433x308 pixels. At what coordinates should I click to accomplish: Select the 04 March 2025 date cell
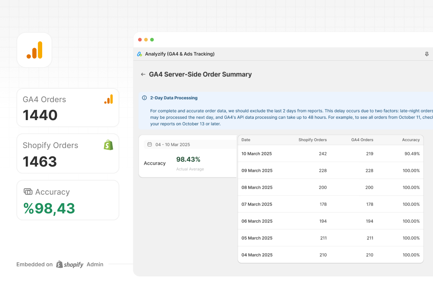point(257,255)
